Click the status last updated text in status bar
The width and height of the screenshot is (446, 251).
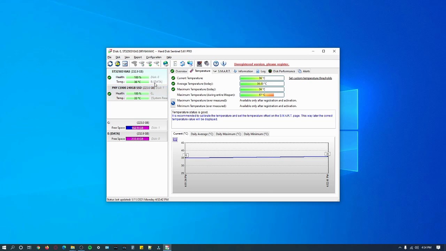tap(137, 200)
